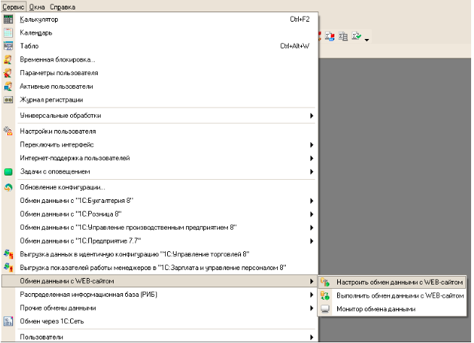474x343 pixels.
Task: Open Настройки пользователя menu item
Action: 160,131
